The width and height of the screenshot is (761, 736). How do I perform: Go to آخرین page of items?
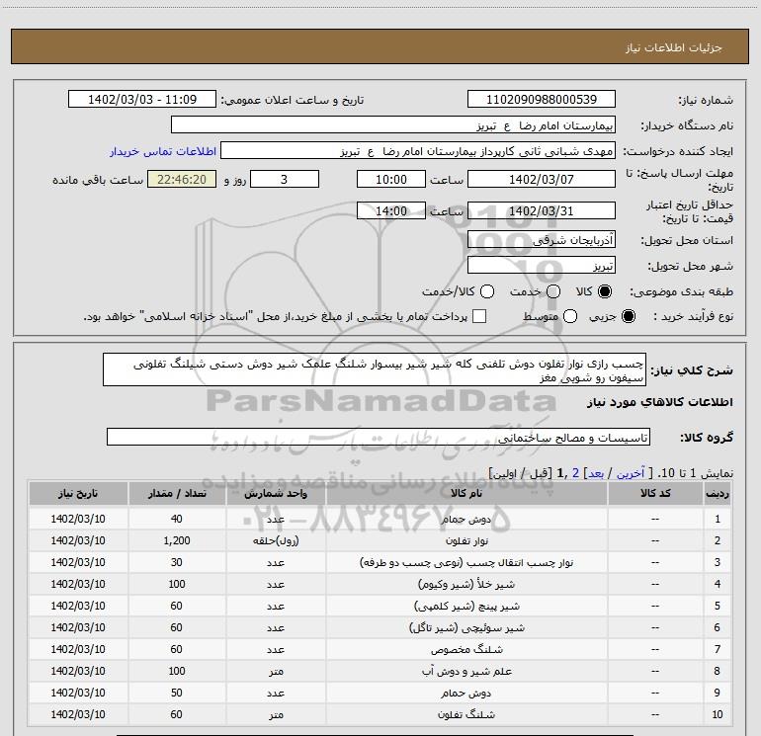tap(630, 472)
